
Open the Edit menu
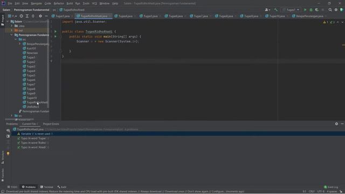[x=17, y=4]
